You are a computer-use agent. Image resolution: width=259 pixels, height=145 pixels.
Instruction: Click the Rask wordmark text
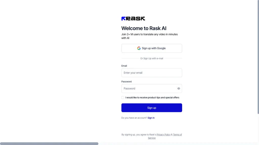pos(136,18)
